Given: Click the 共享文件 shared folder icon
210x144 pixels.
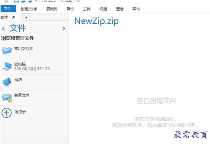Looking at the screenshot, I should tap(7, 98).
